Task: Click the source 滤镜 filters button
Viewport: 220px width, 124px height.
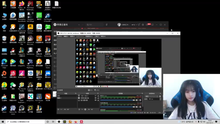Action: tap(97, 90)
